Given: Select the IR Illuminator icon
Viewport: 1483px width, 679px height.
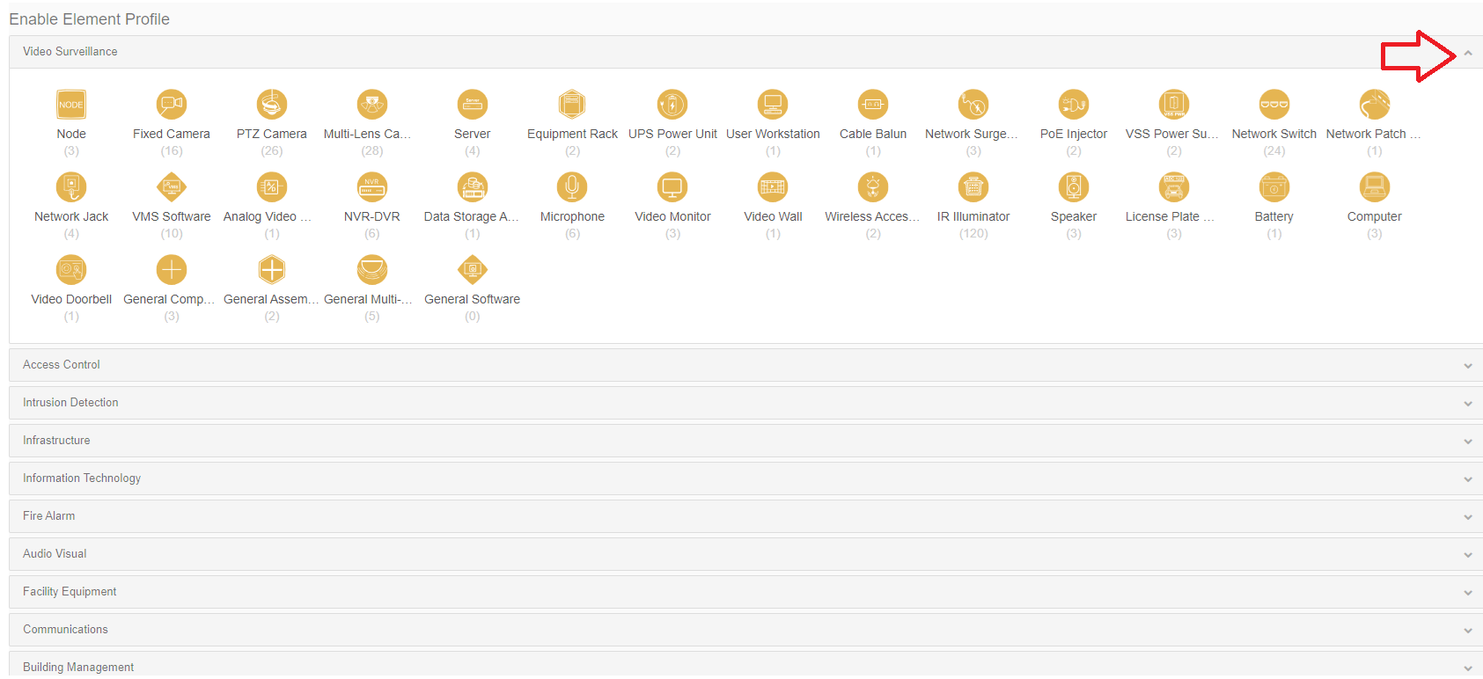Looking at the screenshot, I should tap(973, 187).
